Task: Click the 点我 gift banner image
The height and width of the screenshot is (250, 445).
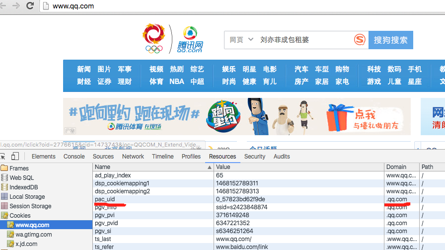Action: click(x=364, y=117)
